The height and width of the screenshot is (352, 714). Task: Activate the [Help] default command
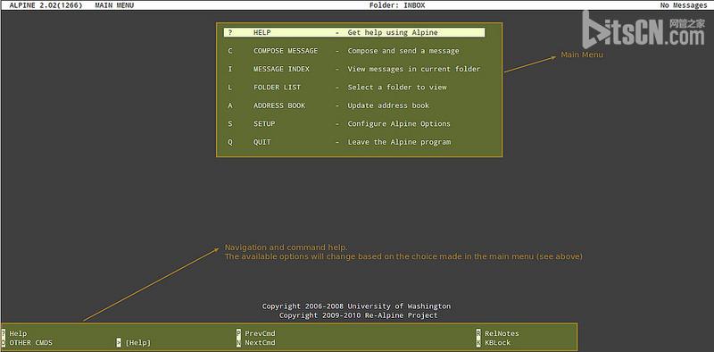(x=138, y=342)
